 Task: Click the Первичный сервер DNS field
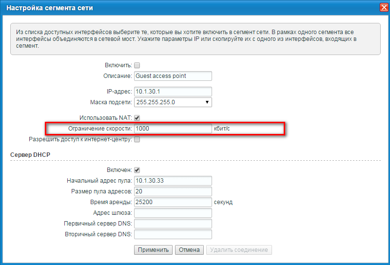(x=173, y=224)
